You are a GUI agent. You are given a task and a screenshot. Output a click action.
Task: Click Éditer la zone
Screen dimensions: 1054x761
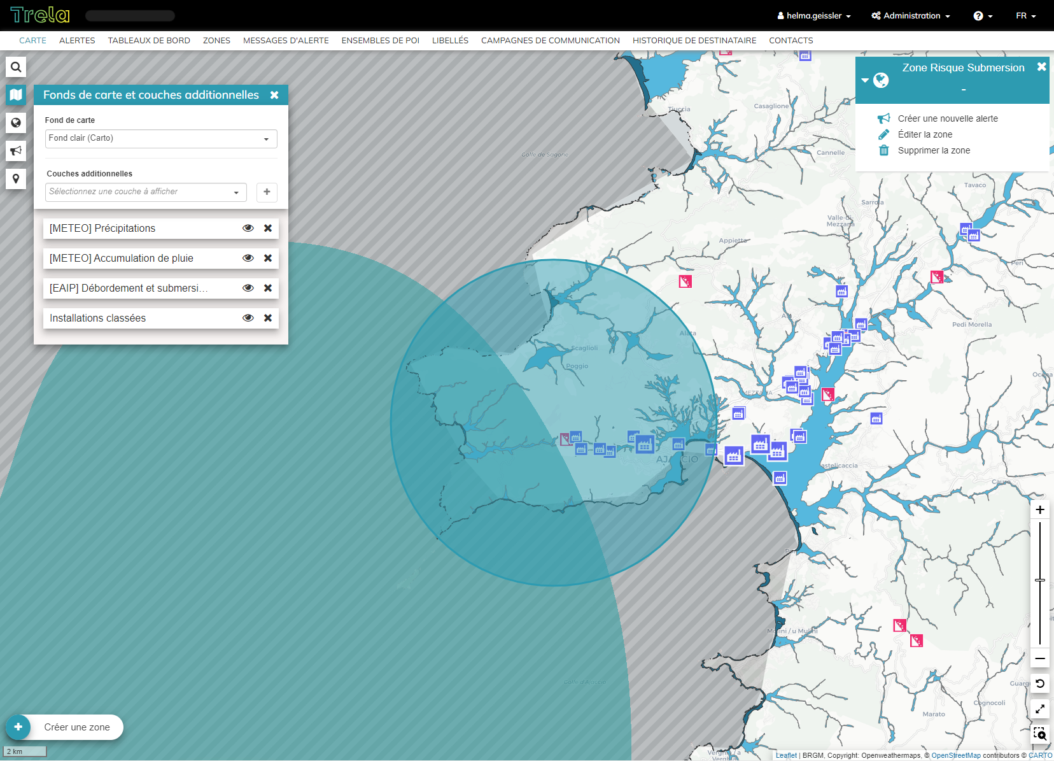tap(925, 134)
